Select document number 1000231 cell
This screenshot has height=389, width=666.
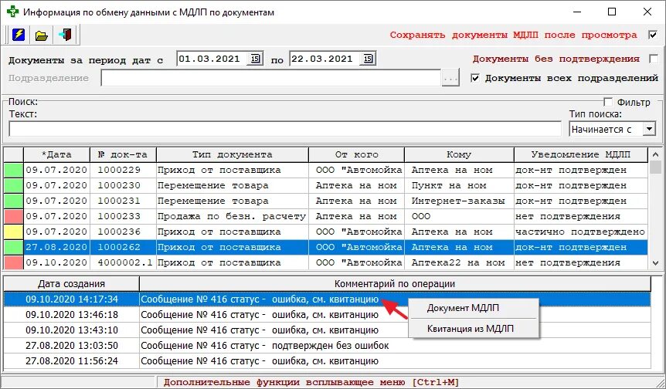(x=123, y=201)
